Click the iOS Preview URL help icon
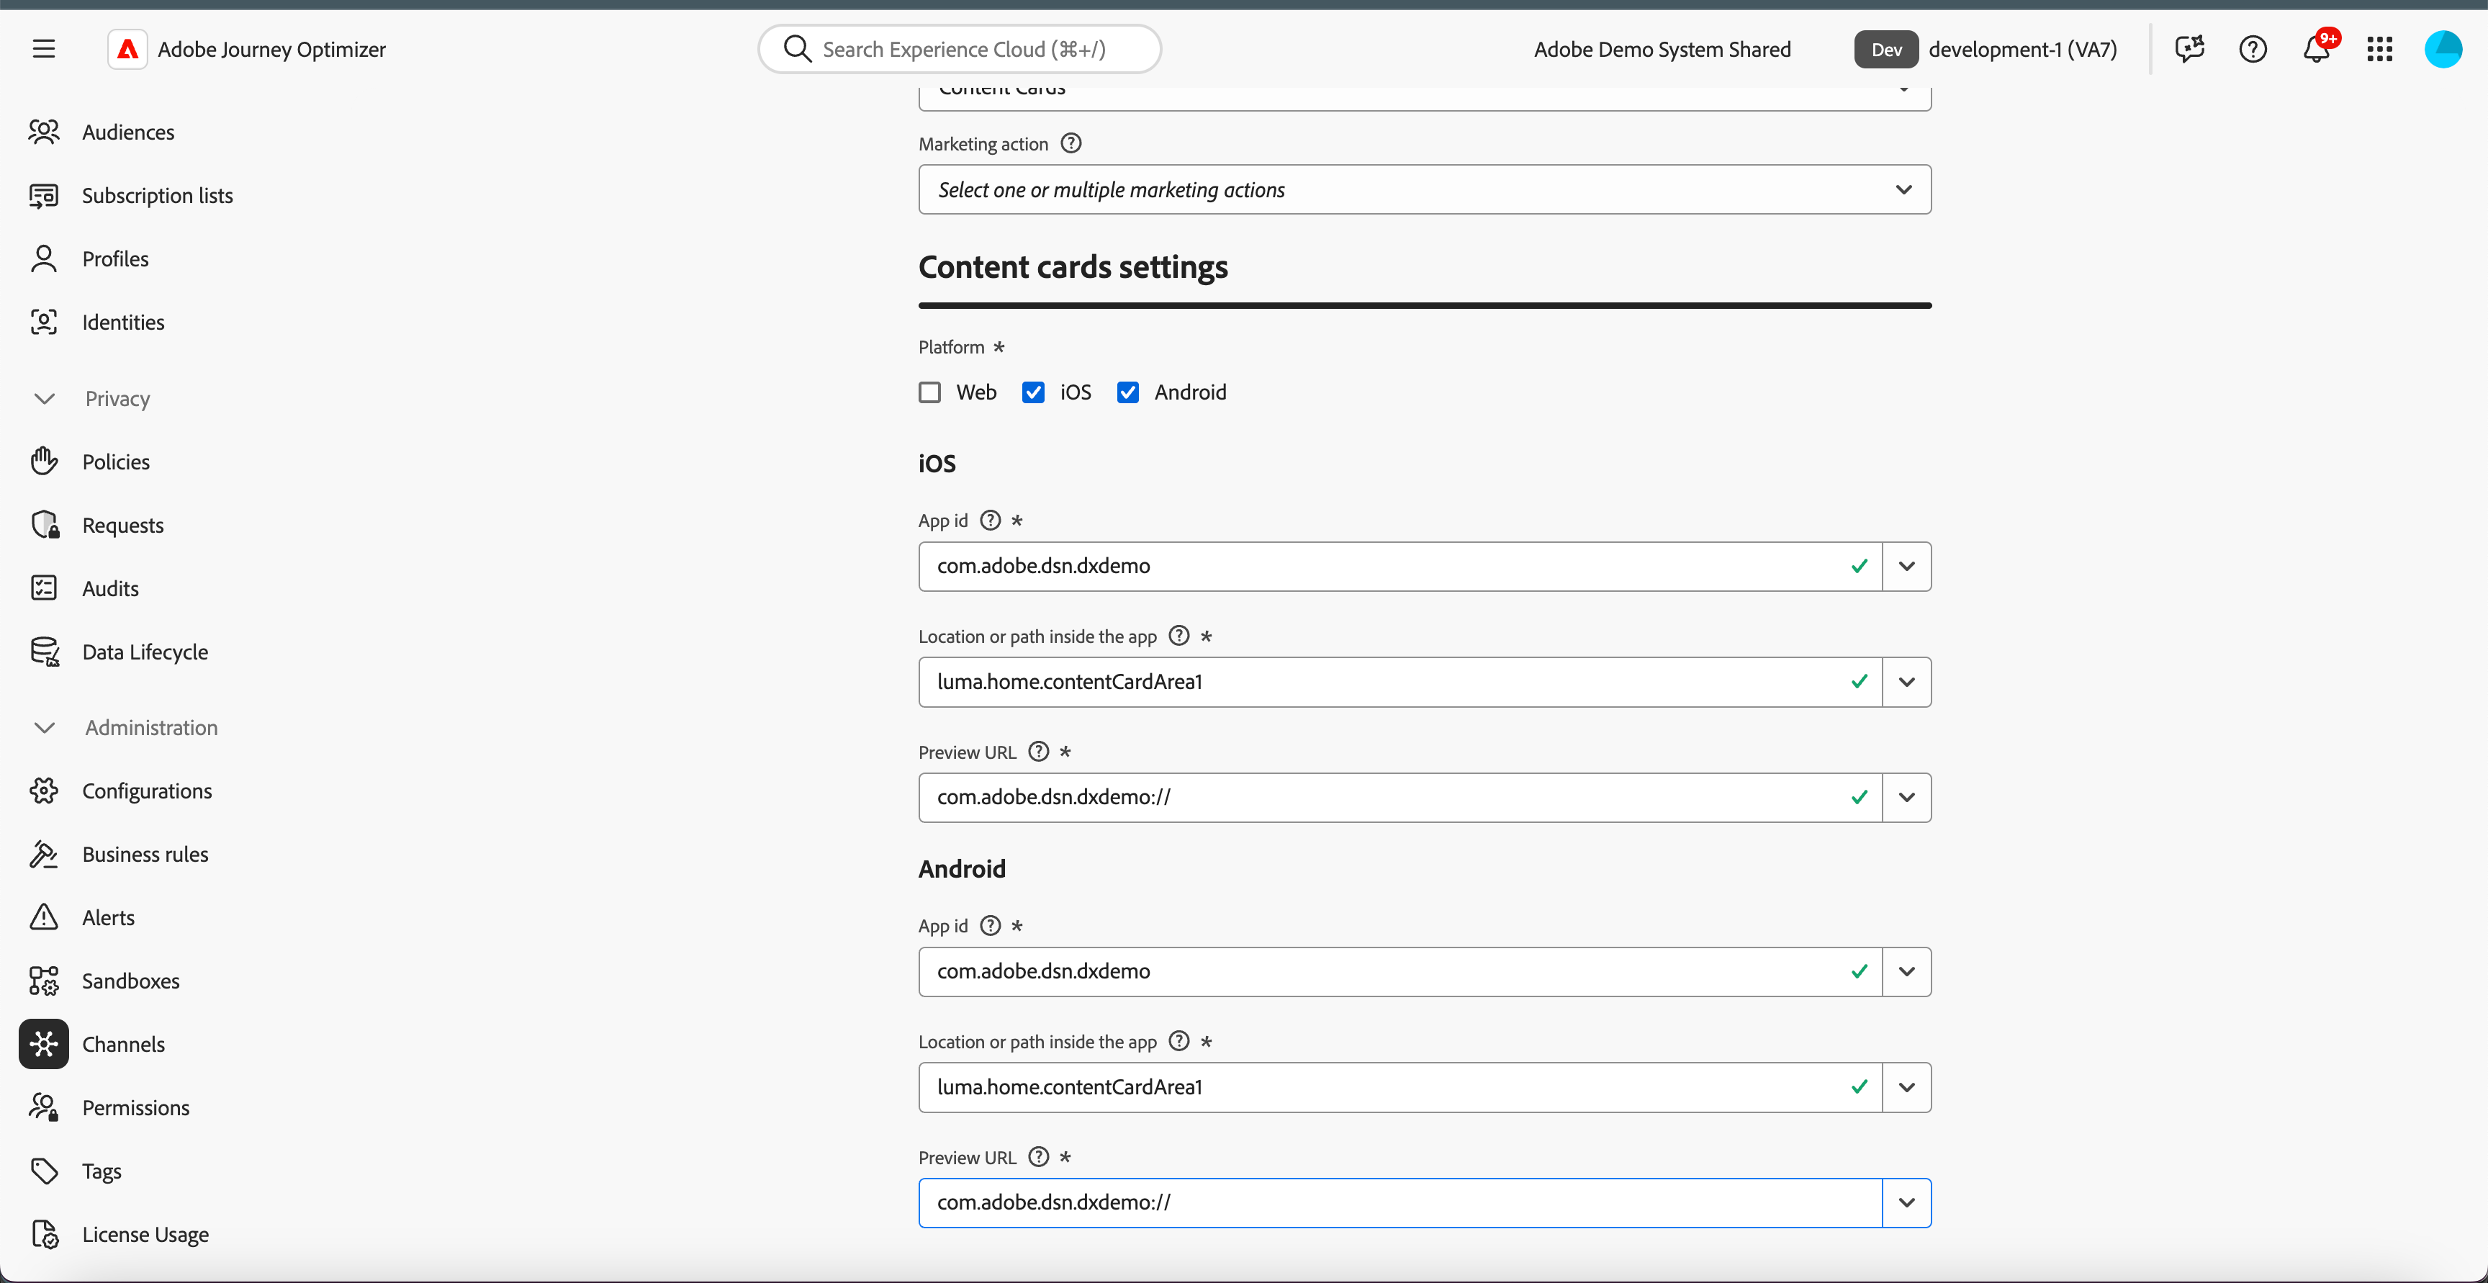This screenshot has width=2488, height=1283. (x=1038, y=752)
